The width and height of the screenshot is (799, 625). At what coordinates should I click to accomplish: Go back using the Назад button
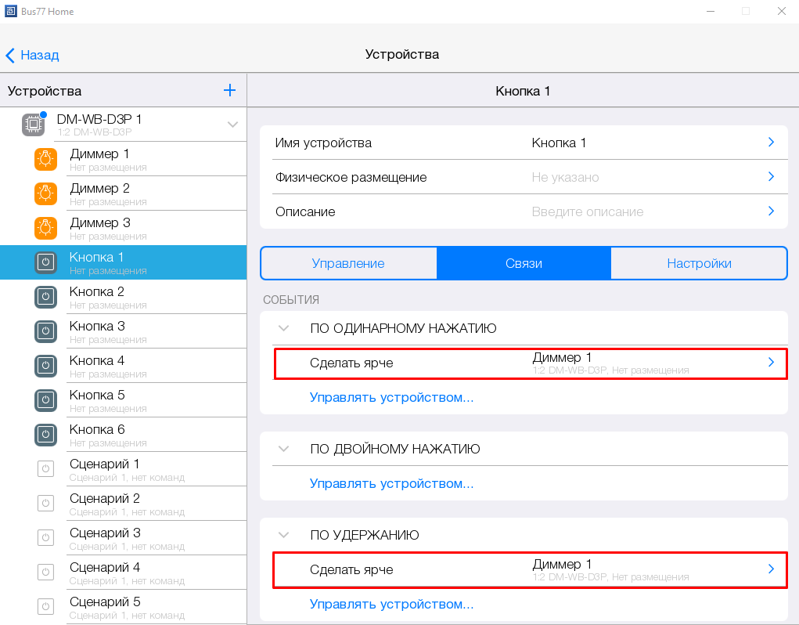(32, 55)
